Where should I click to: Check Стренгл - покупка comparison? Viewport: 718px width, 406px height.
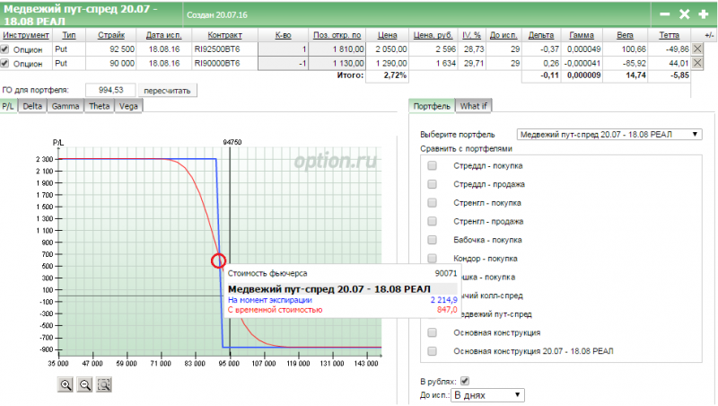point(432,202)
